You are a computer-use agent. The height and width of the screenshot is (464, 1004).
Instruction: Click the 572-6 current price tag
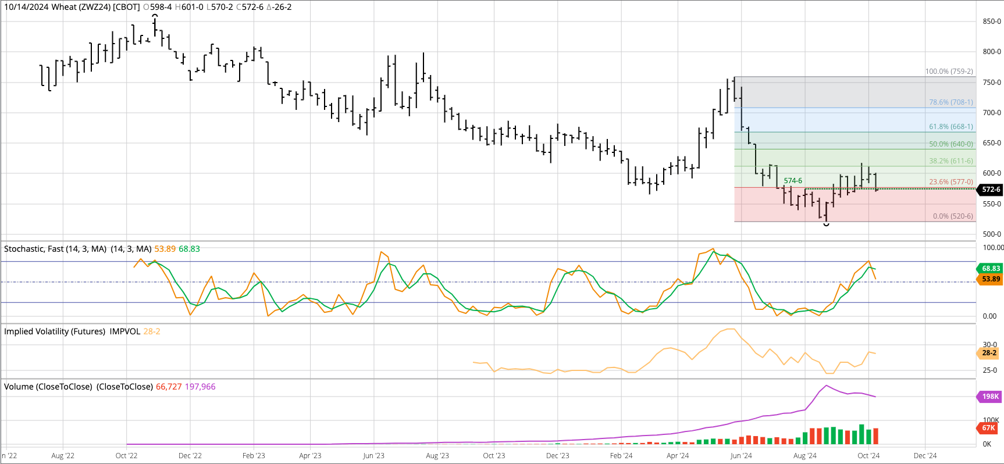[x=991, y=190]
